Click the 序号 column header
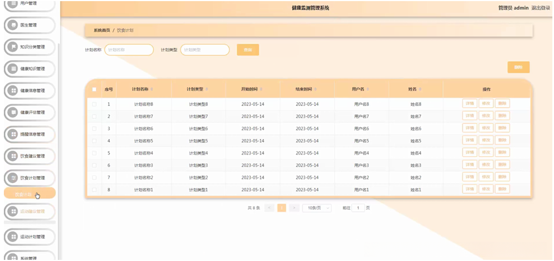This screenshot has width=554, height=261. click(x=109, y=89)
